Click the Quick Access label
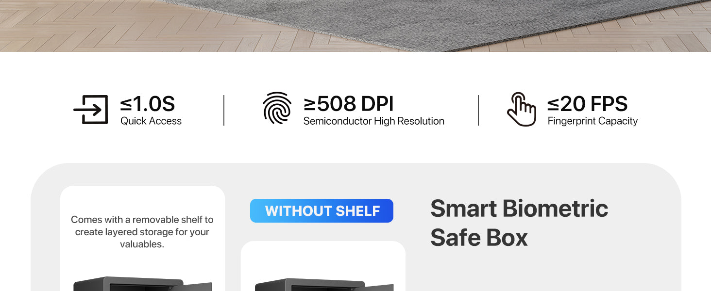Viewport: 711px width, 291px height. [151, 121]
